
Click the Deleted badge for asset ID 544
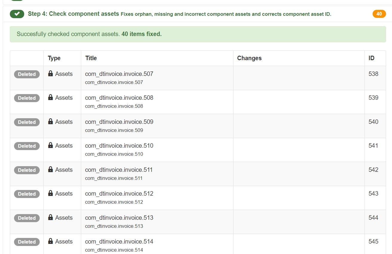click(x=27, y=218)
